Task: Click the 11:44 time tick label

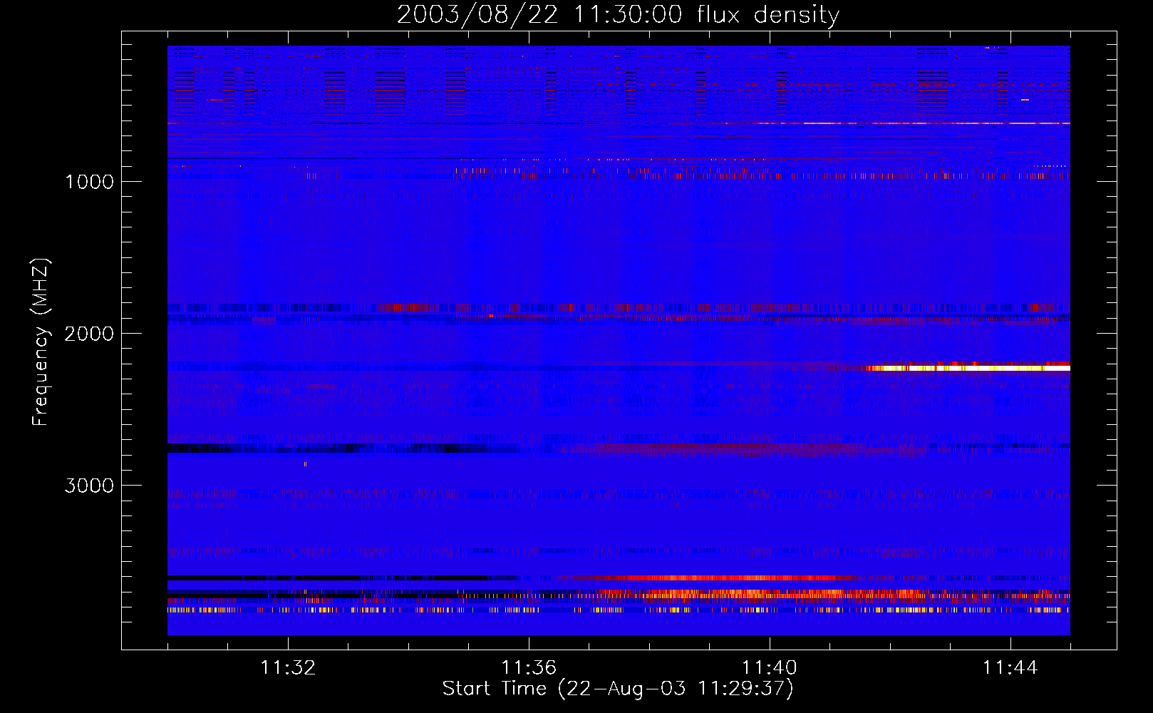Action: (1010, 668)
